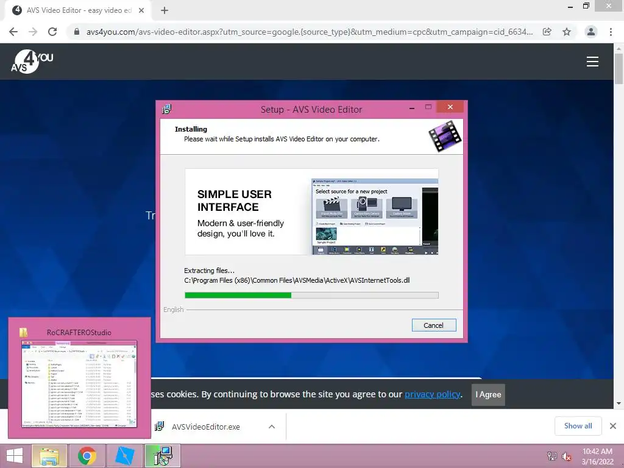Click the network tray icon
The image size is (624, 468).
pyautogui.click(x=552, y=456)
